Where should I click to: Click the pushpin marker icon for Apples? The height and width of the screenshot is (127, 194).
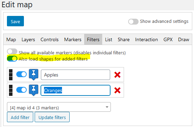34,74
